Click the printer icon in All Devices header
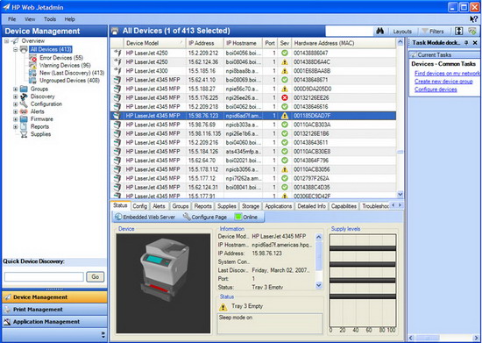 pyautogui.click(x=116, y=31)
